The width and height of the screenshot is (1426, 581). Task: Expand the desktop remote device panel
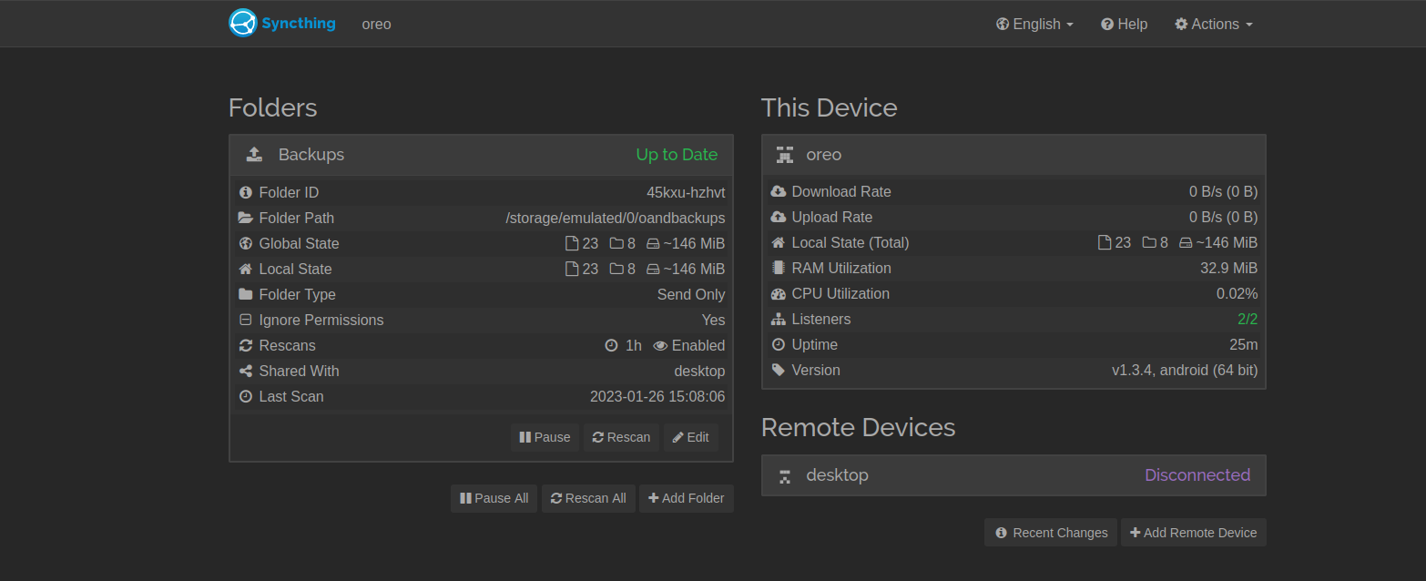click(1013, 475)
